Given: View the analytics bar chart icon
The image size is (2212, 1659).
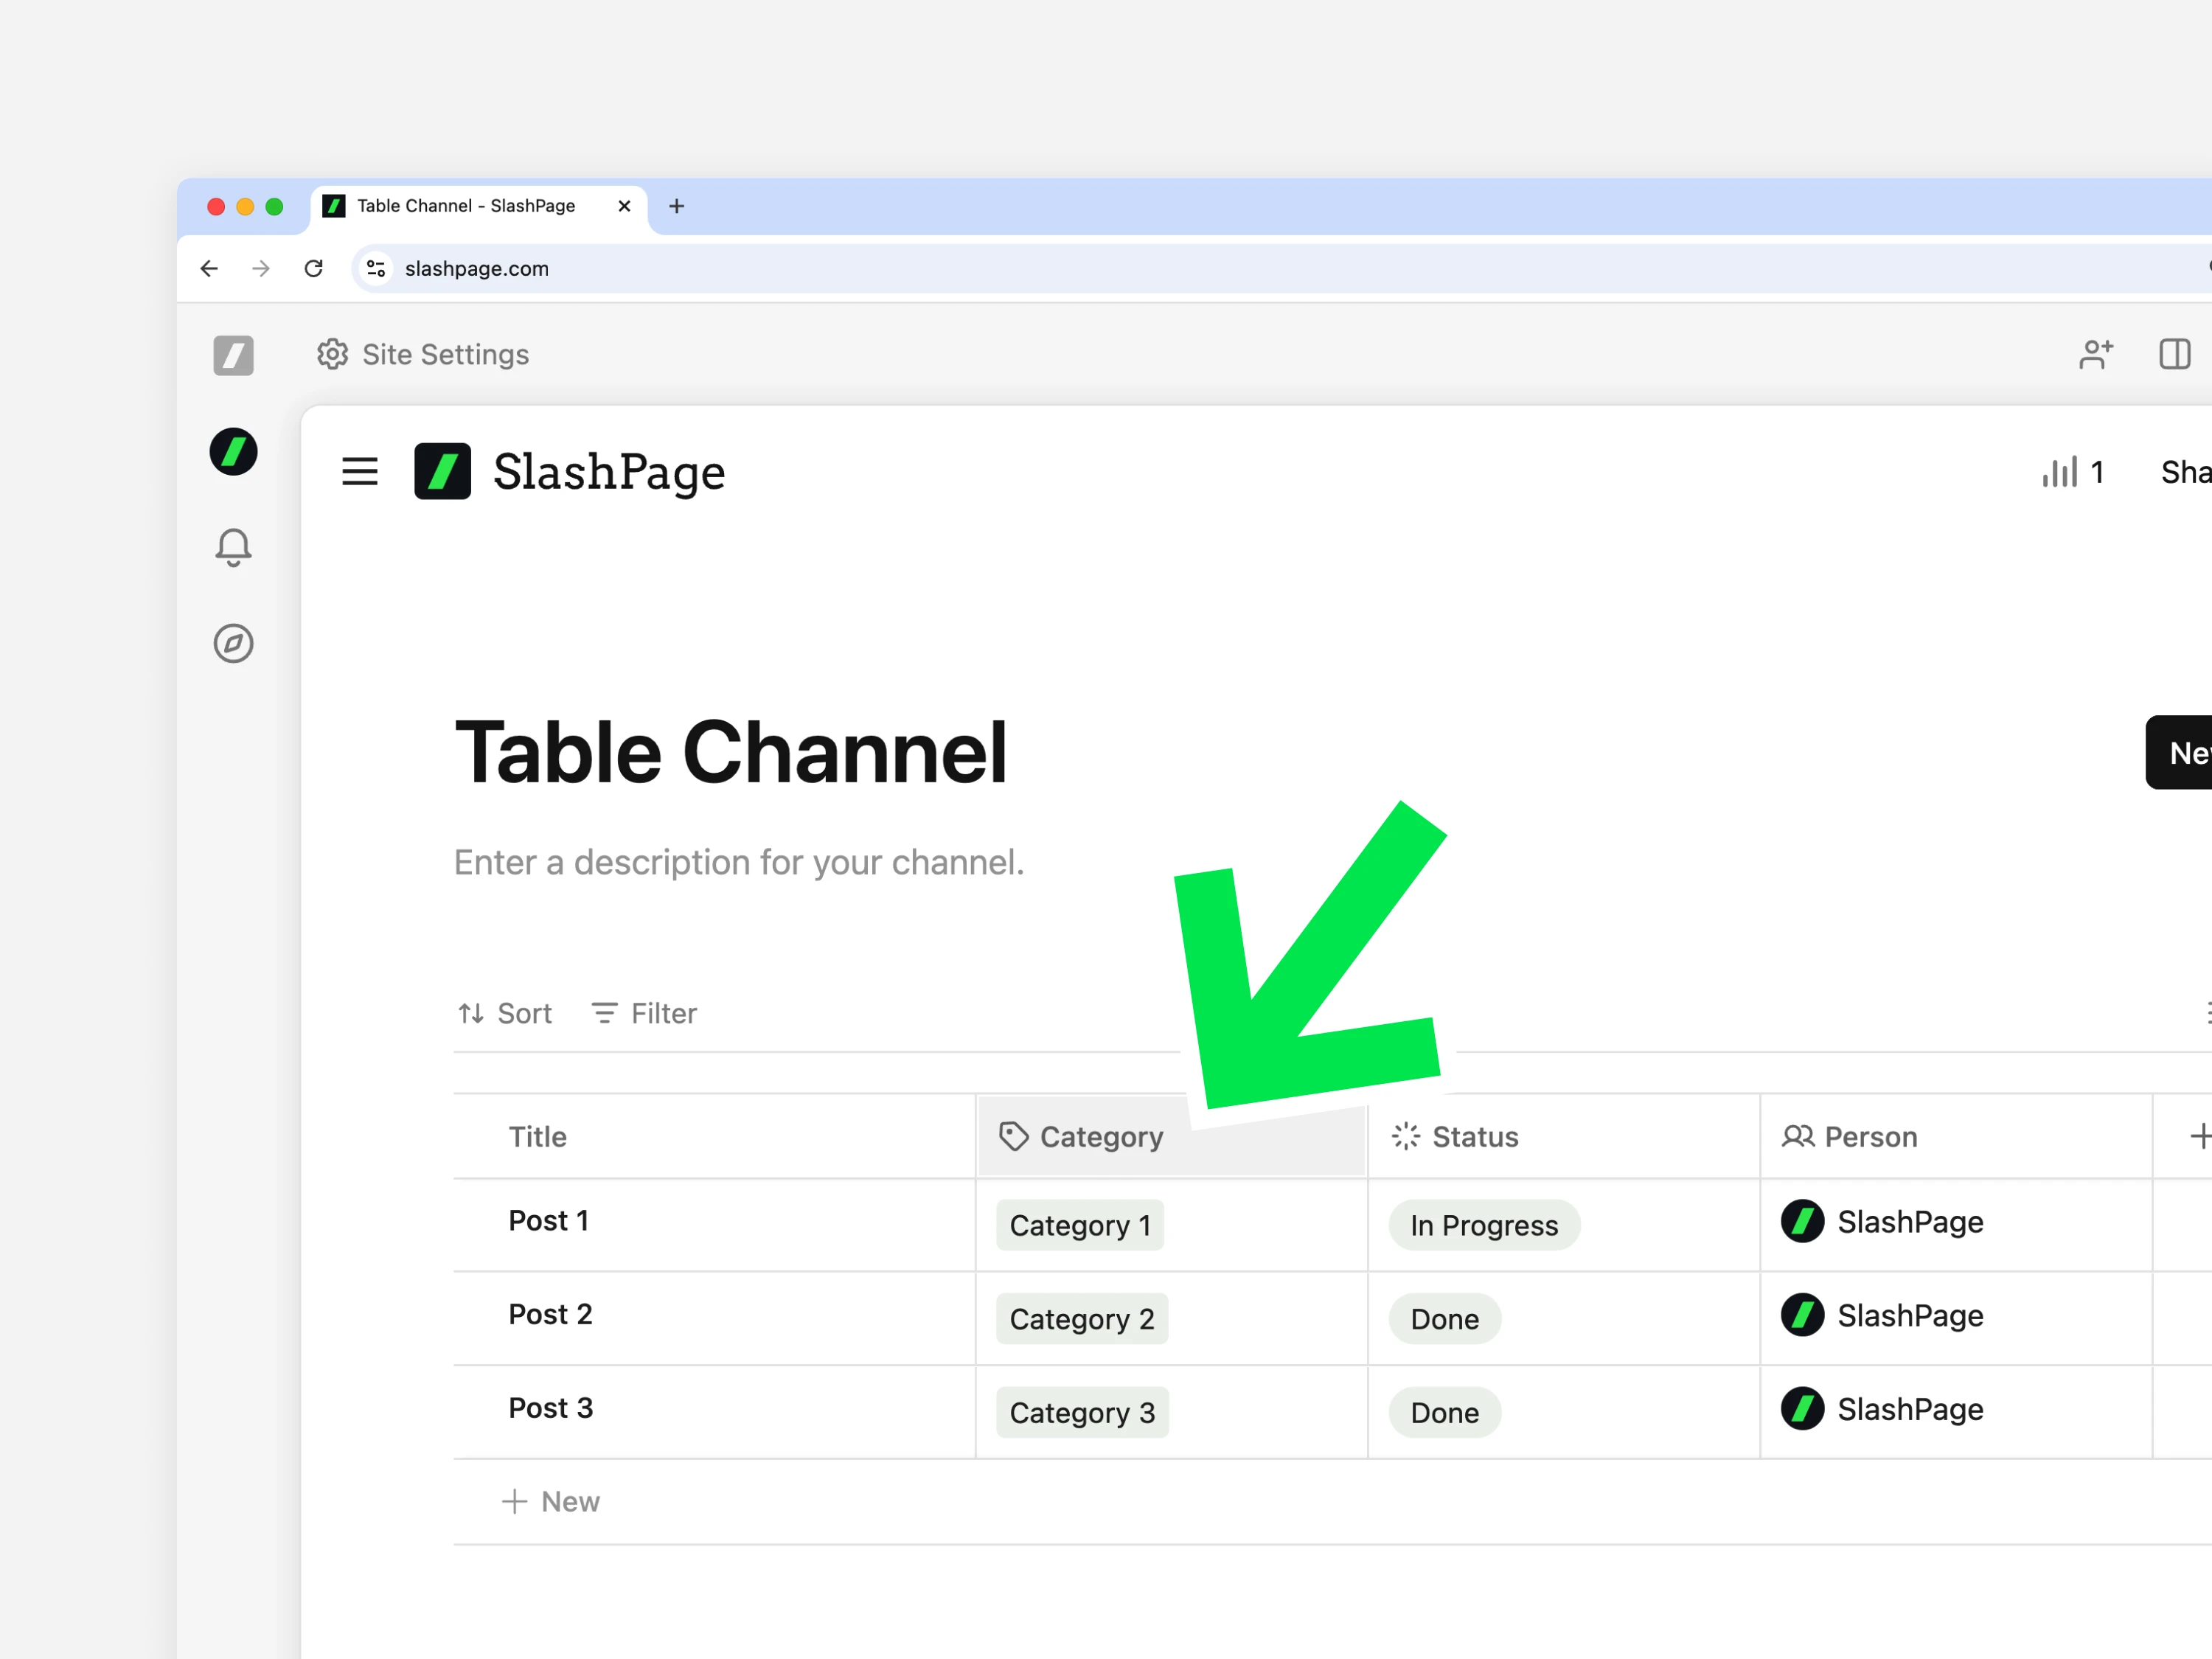Looking at the screenshot, I should 2060,471.
